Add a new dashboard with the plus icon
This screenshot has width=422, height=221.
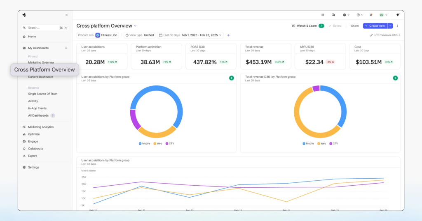66,48
